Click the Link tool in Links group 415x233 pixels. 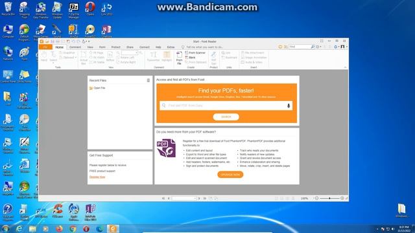(226, 53)
